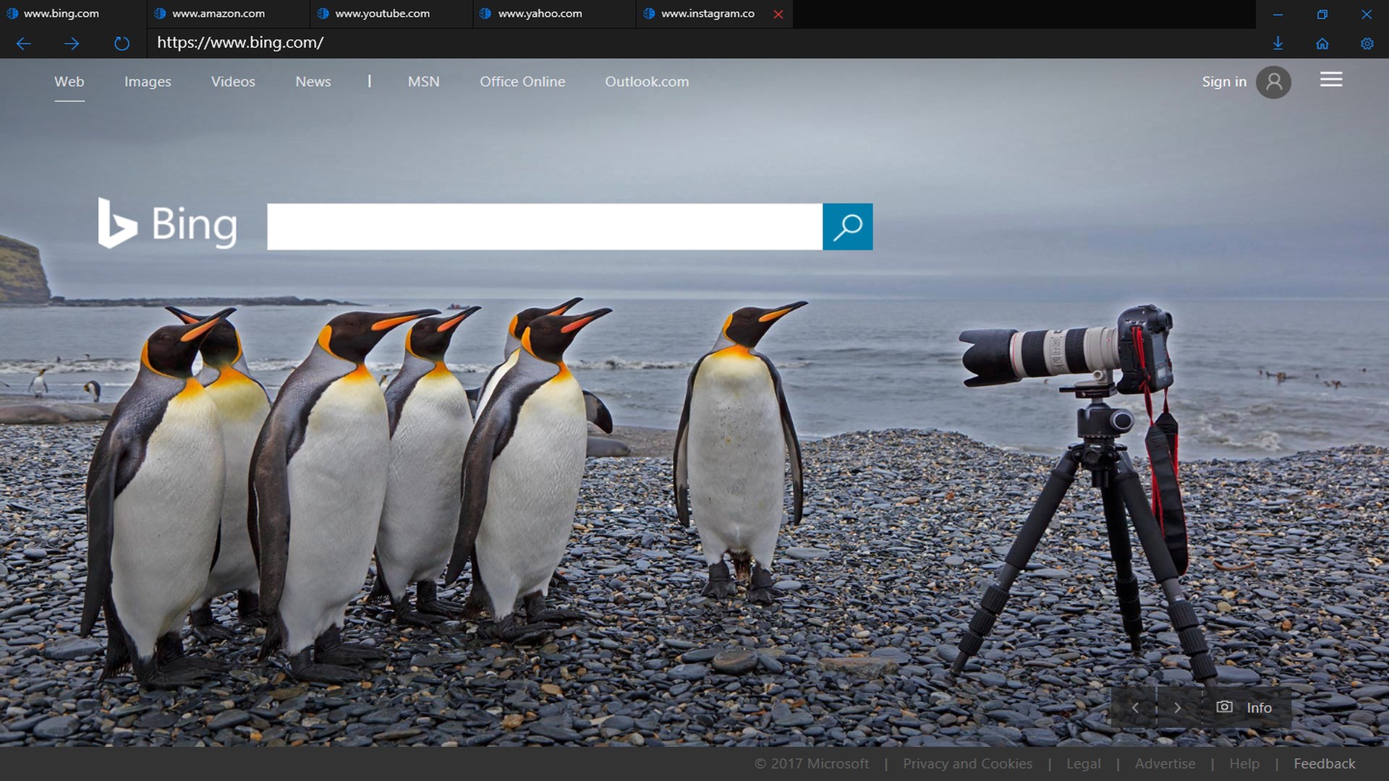This screenshot has height=781, width=1389.
Task: Switch to the www.amazon.com tab
Action: [218, 14]
